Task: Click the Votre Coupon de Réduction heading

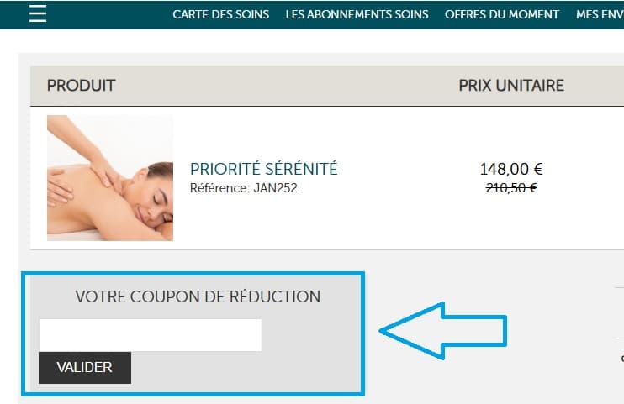Action: [x=198, y=296]
